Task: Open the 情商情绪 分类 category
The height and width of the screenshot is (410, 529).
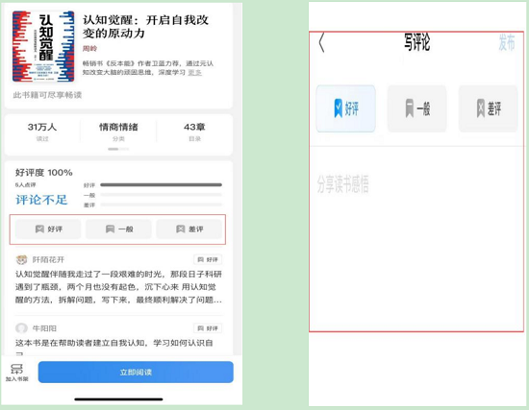Action: (x=118, y=132)
